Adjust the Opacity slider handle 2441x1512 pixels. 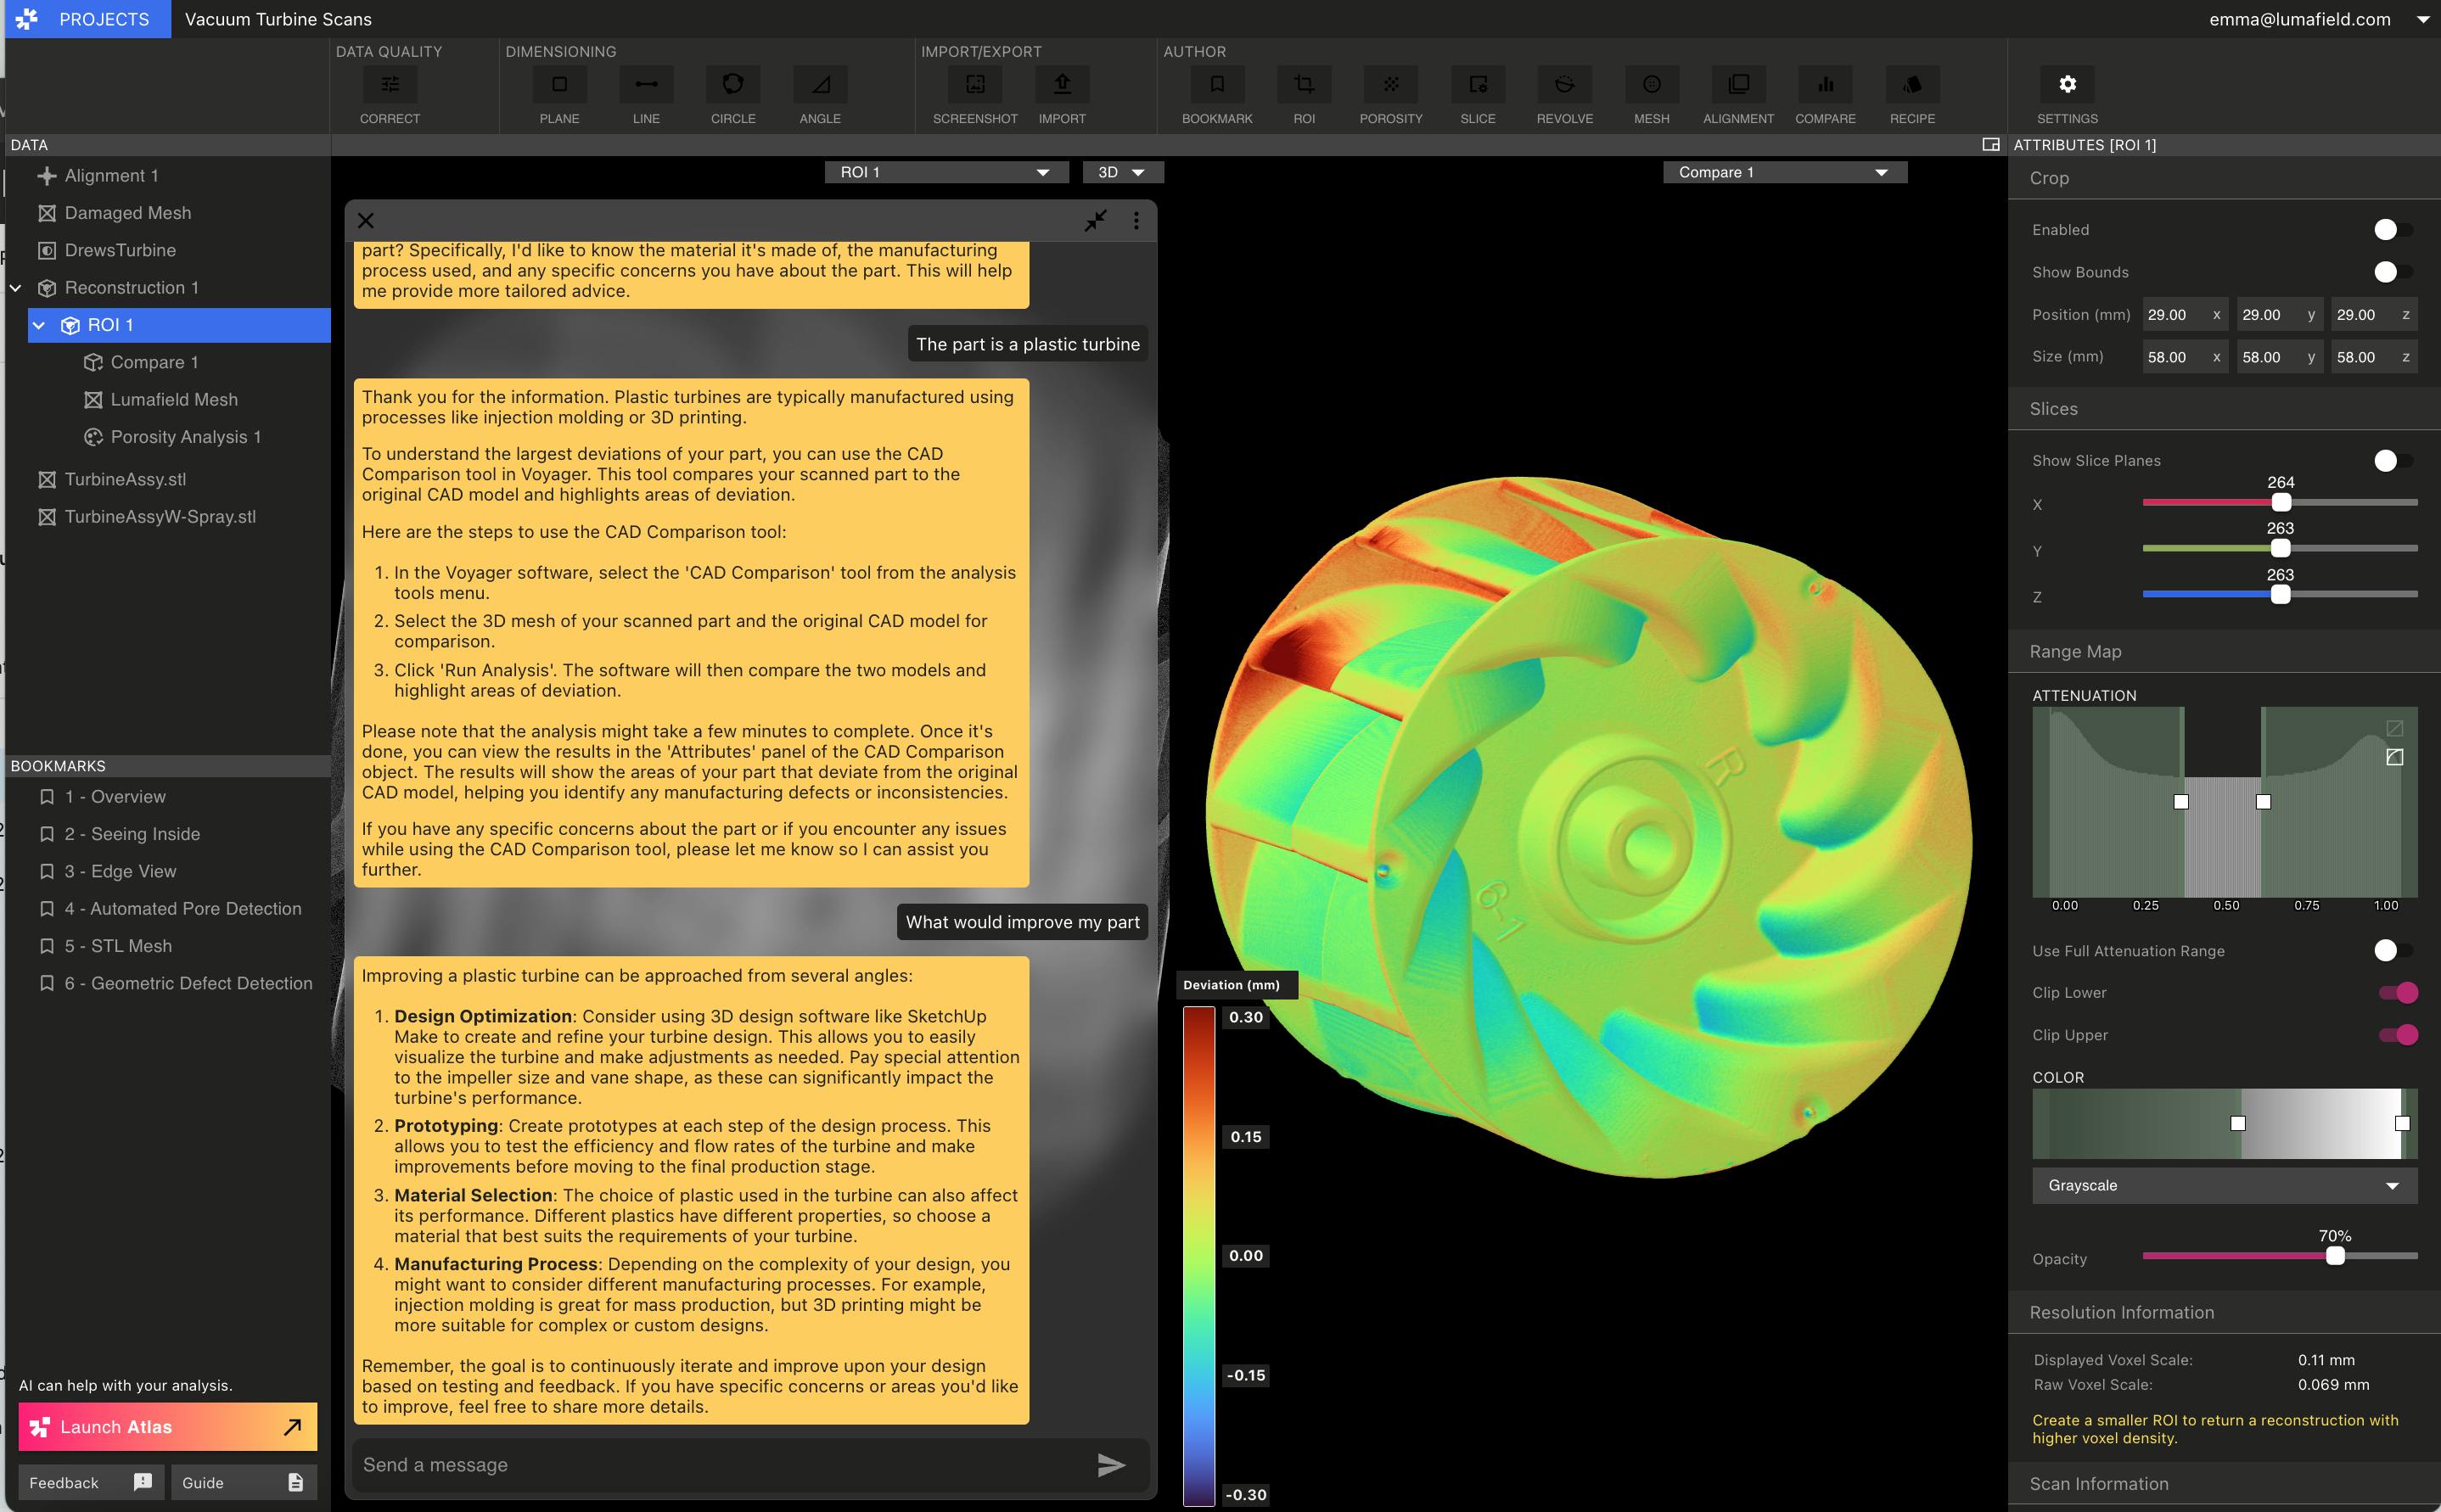pyautogui.click(x=2335, y=1256)
